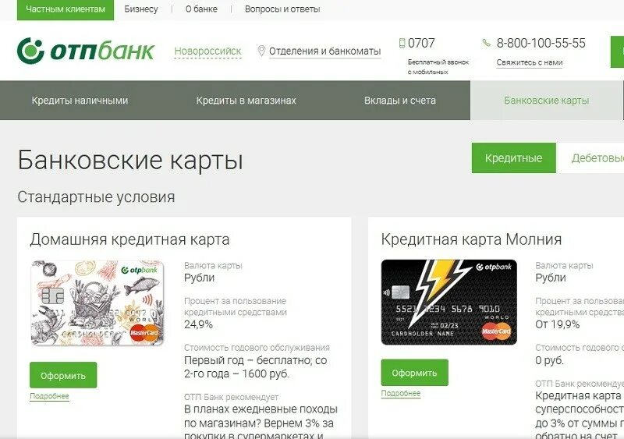The image size is (624, 439).
Task: Open Отделения и банкоматы link
Action: 324,51
